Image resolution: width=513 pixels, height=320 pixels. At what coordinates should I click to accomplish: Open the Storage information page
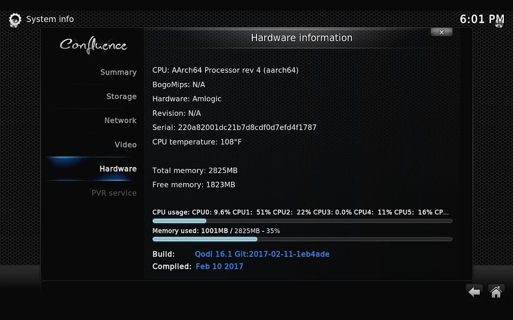coord(122,96)
